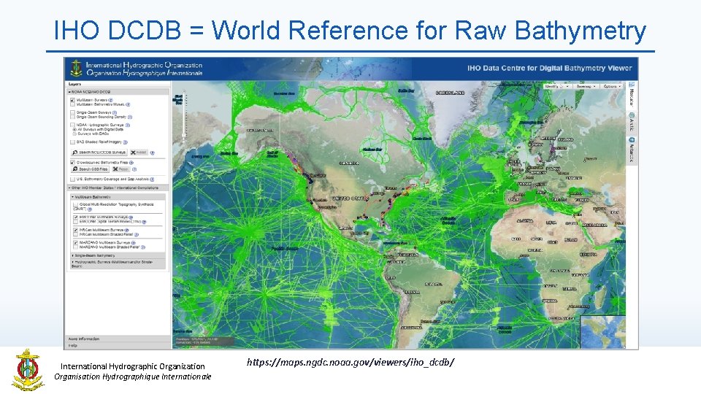Click Search NCEI/DCDB Surveys button

(99, 152)
